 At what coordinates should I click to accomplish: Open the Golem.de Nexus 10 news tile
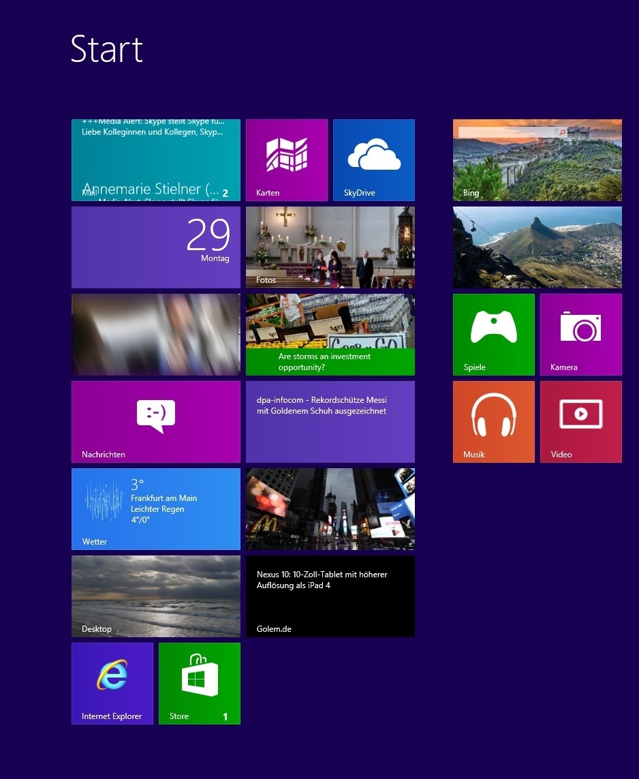(x=330, y=596)
